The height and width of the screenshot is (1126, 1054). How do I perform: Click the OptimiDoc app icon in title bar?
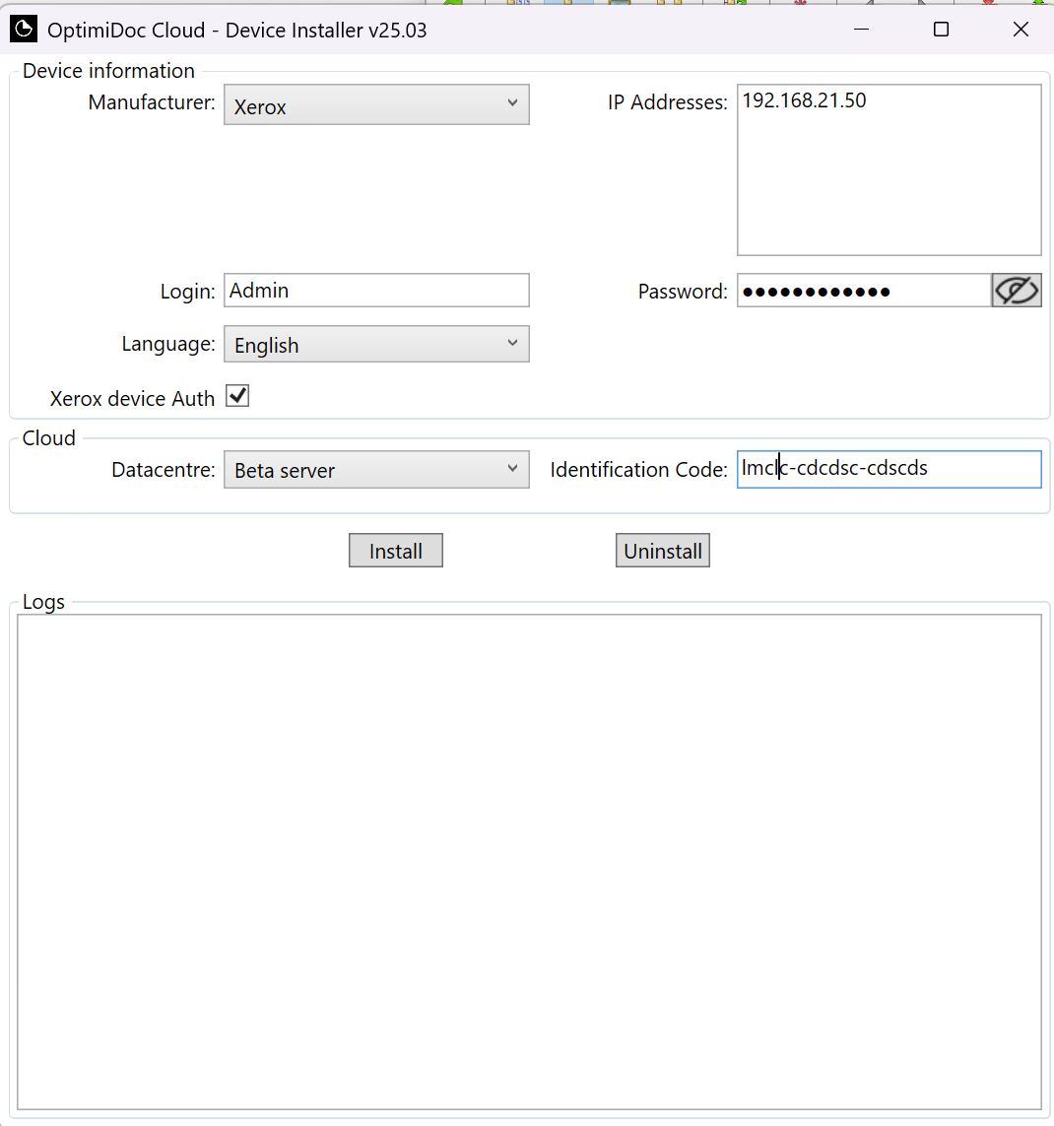click(23, 30)
